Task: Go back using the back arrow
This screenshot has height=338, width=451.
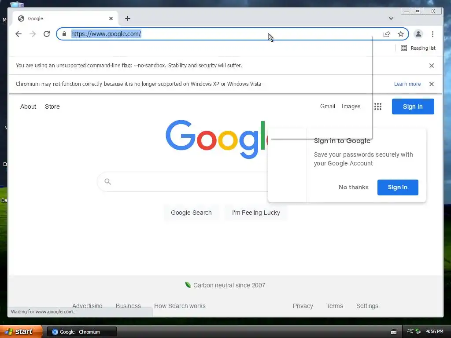Action: (x=18, y=34)
